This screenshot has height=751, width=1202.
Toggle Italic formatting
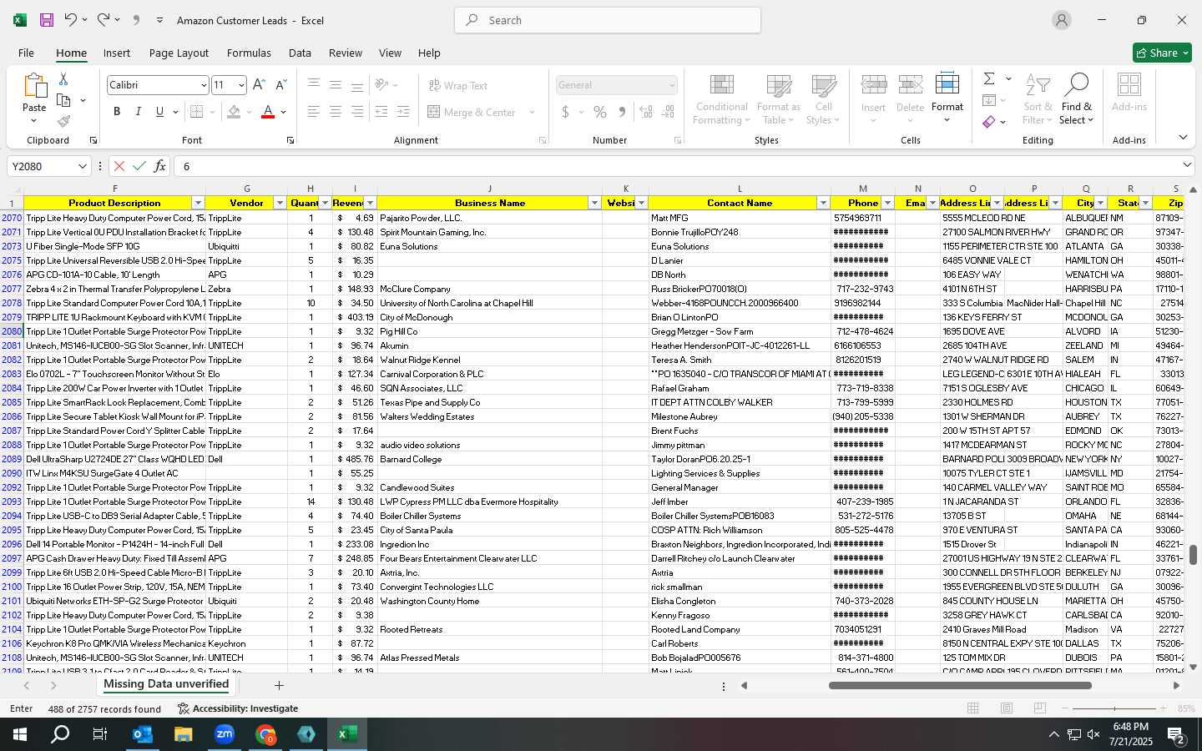[x=139, y=112]
